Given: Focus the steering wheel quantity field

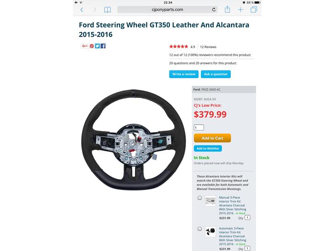Looking at the screenshot, I should point(199,127).
